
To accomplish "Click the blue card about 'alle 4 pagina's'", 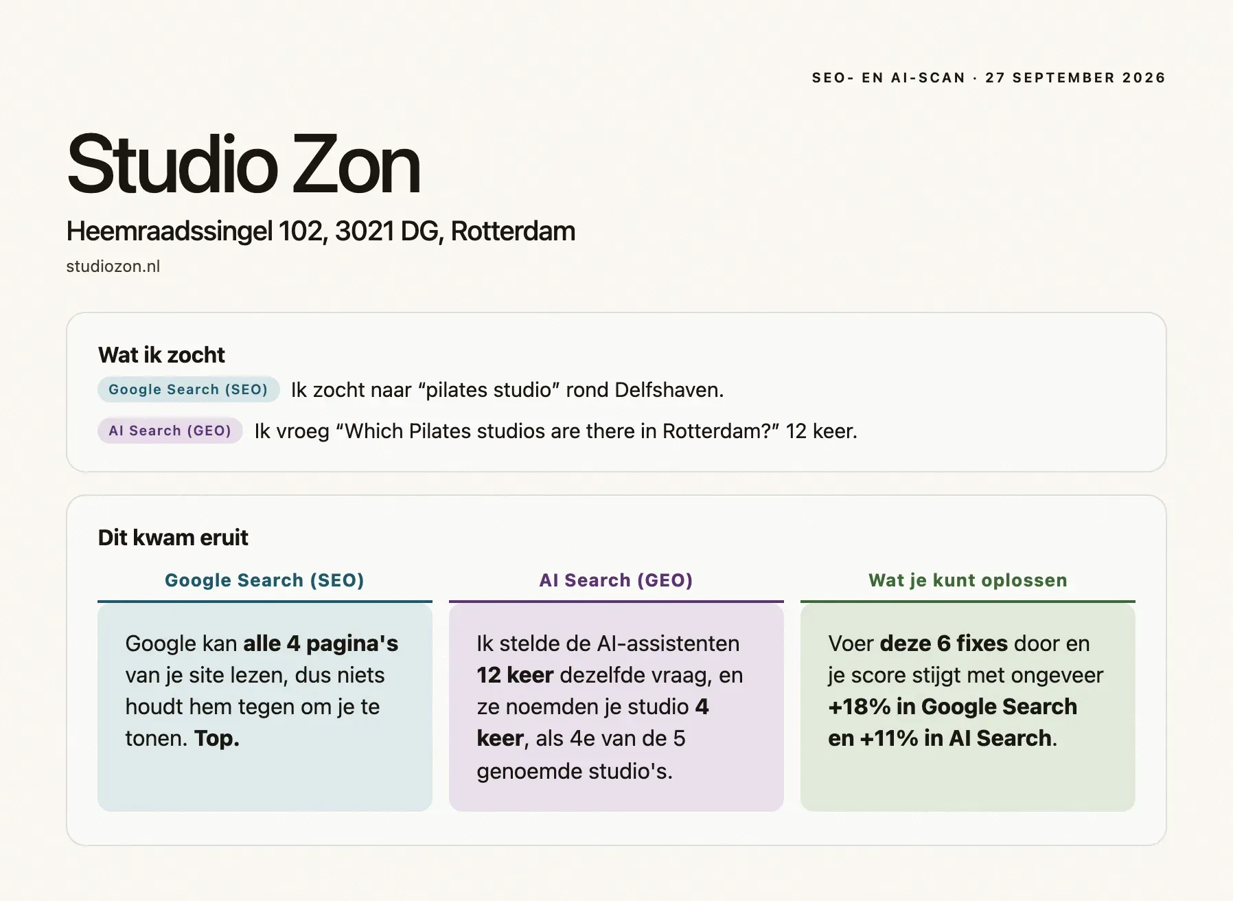I will coord(265,707).
